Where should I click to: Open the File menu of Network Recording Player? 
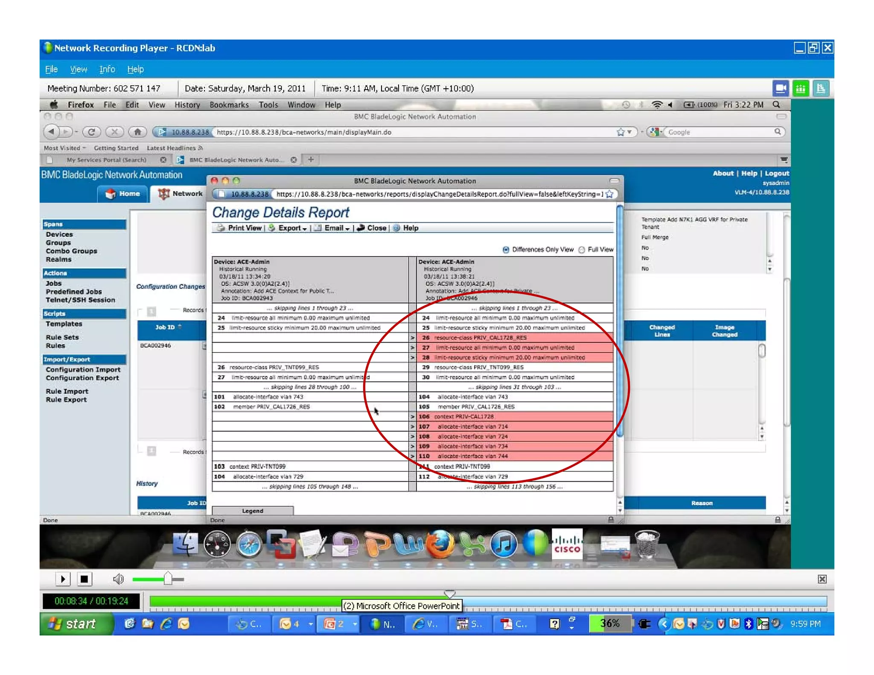(x=51, y=69)
